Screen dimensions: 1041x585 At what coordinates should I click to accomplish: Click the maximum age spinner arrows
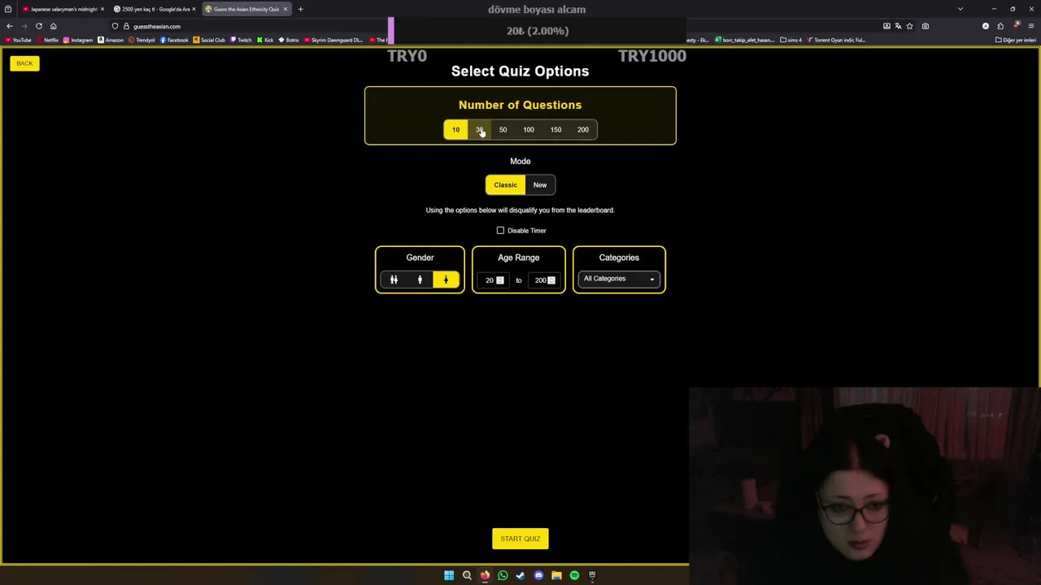point(551,280)
